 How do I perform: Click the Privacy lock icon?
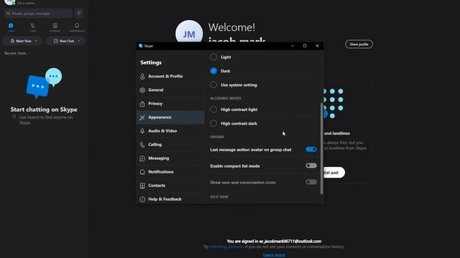[142, 103]
